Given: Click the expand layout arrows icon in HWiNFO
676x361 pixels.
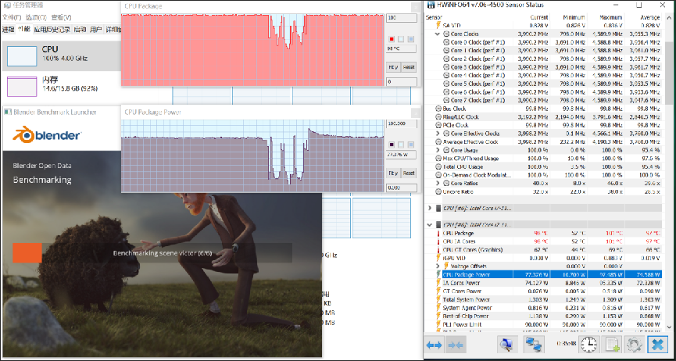Looking at the screenshot, I should (x=434, y=345).
